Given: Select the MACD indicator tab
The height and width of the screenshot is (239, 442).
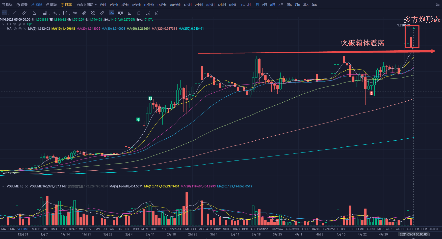Looking at the screenshot, I should tap(36, 229).
